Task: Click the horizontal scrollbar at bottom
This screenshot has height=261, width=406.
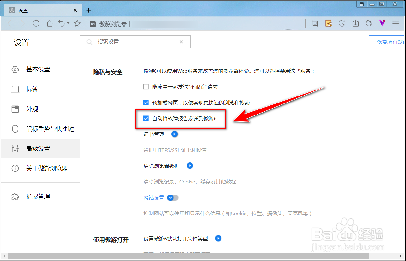Action: 188,256
